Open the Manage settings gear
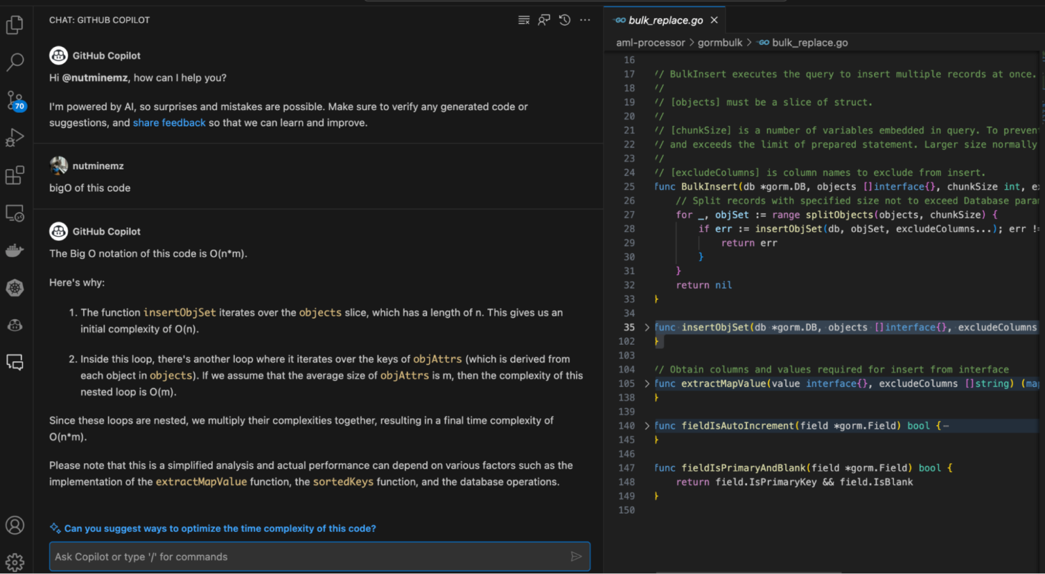 click(15, 562)
